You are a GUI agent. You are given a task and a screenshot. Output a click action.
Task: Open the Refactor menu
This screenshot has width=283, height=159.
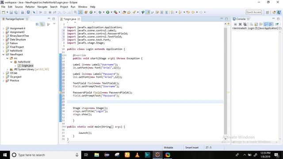click(x=30, y=7)
